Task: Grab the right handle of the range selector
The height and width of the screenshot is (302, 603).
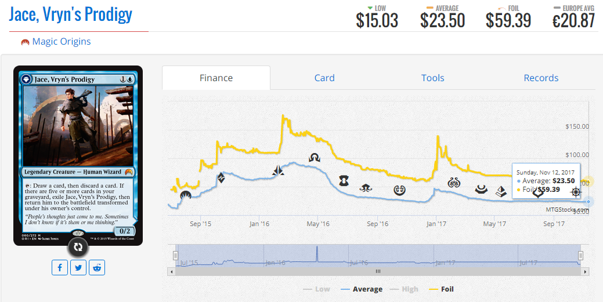Action: pyautogui.click(x=581, y=256)
